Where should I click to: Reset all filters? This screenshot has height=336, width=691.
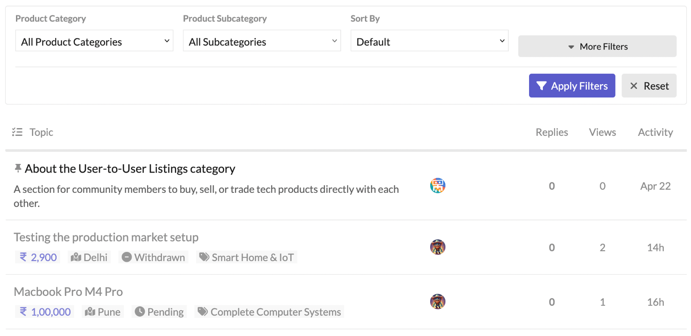[649, 86]
